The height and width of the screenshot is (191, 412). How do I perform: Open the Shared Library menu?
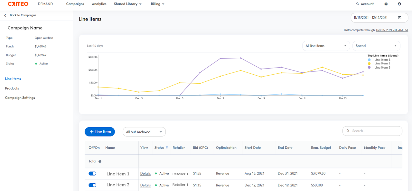[127, 4]
